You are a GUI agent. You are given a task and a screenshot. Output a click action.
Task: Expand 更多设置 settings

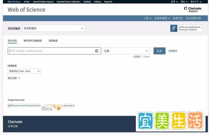[14, 78]
